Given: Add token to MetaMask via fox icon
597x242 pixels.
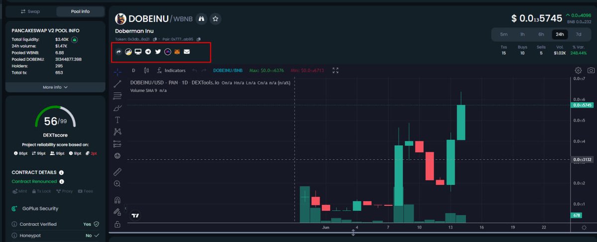Looking at the screenshot, I should click(x=177, y=52).
